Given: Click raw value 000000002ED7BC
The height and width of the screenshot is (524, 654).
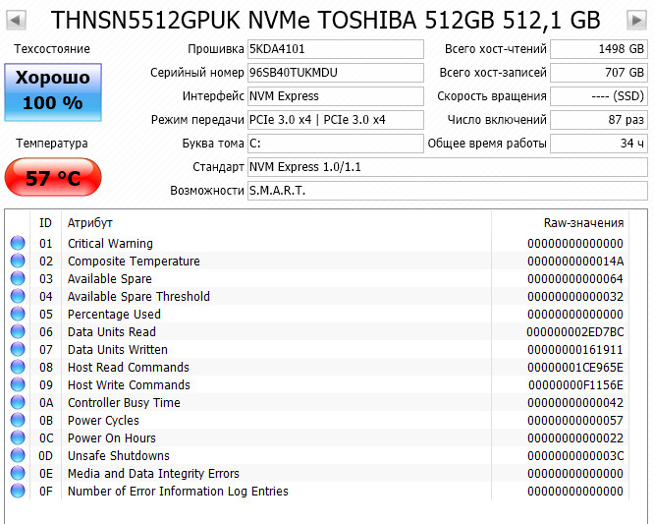Looking at the screenshot, I should click(575, 332).
